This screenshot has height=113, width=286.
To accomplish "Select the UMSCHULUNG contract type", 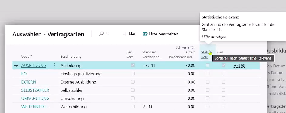I will coord(35,99).
